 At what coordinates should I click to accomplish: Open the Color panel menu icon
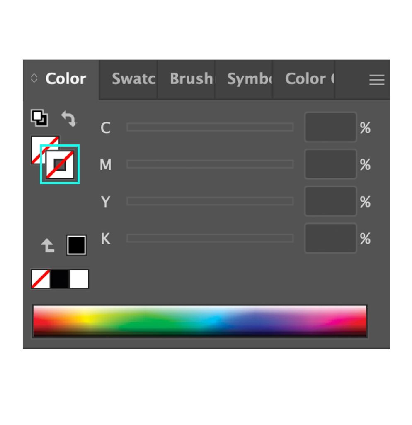(376, 80)
